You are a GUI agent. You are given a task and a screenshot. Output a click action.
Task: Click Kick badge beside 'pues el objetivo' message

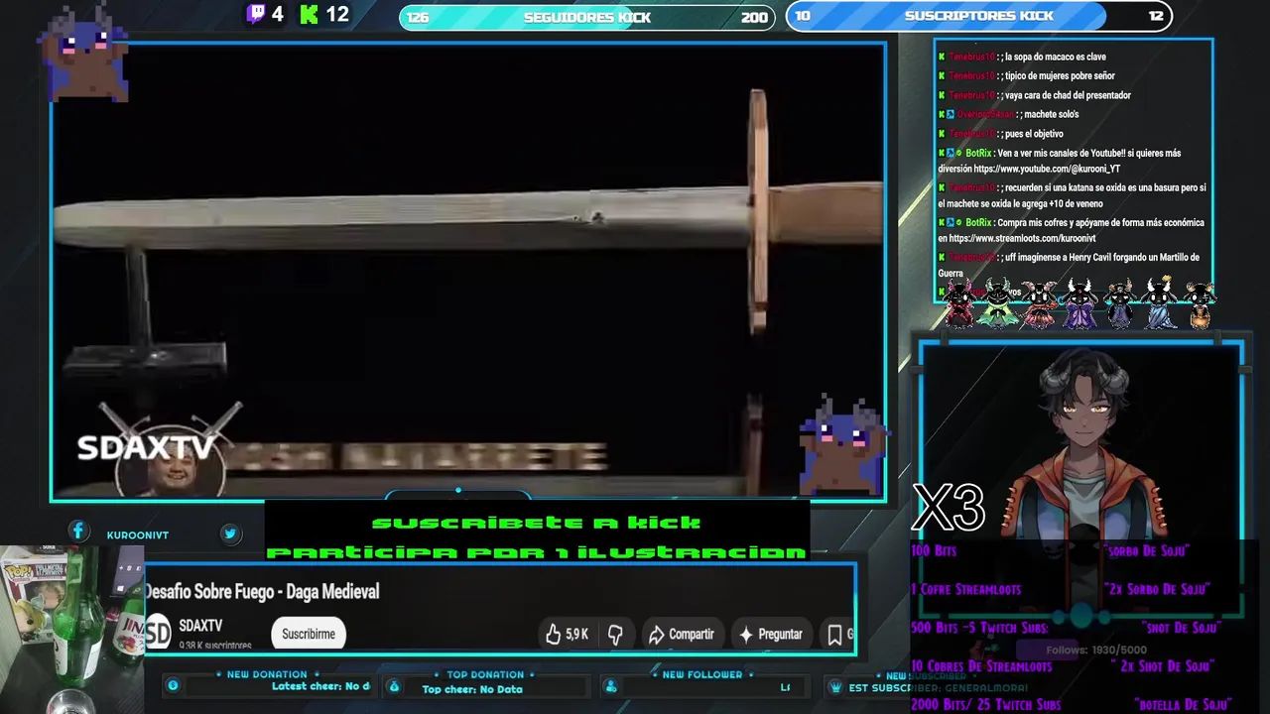pos(942,134)
